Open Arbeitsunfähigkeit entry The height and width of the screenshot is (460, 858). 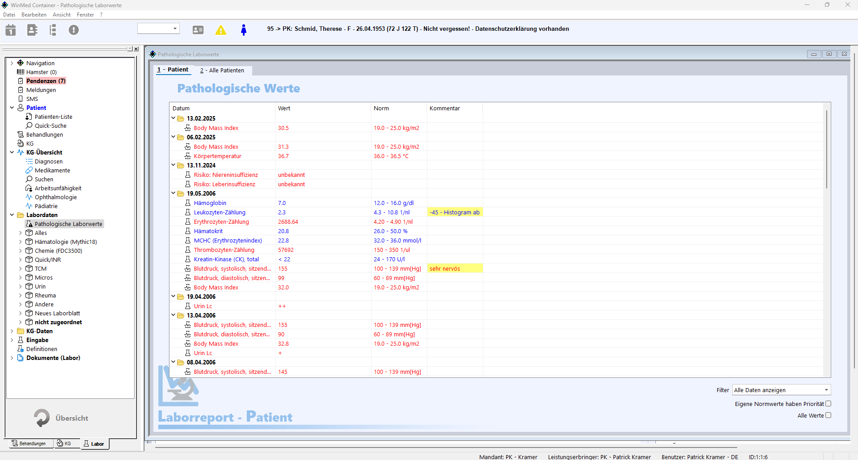coord(58,188)
